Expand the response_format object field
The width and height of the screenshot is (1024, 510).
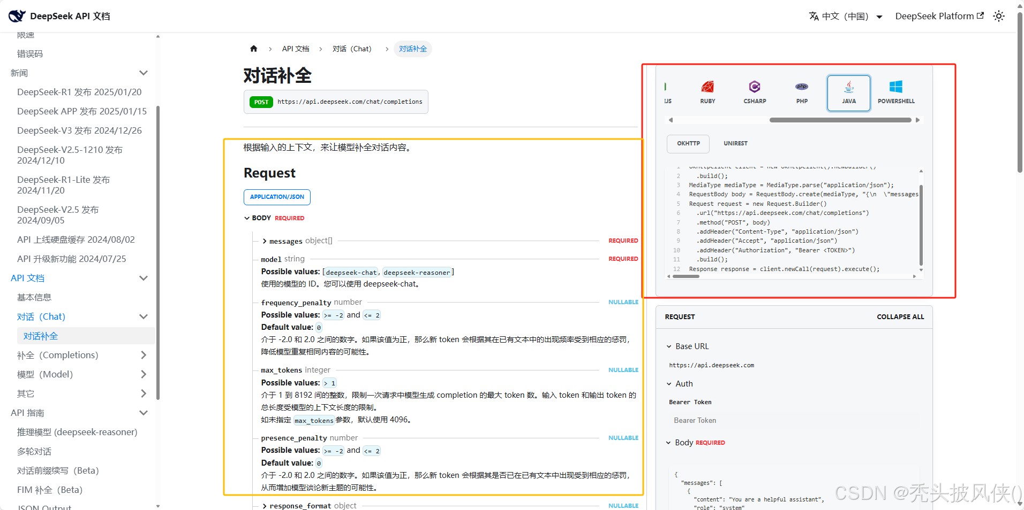[310, 506]
